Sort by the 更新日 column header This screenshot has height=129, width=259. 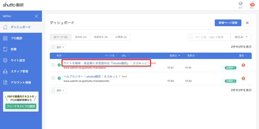(192, 56)
